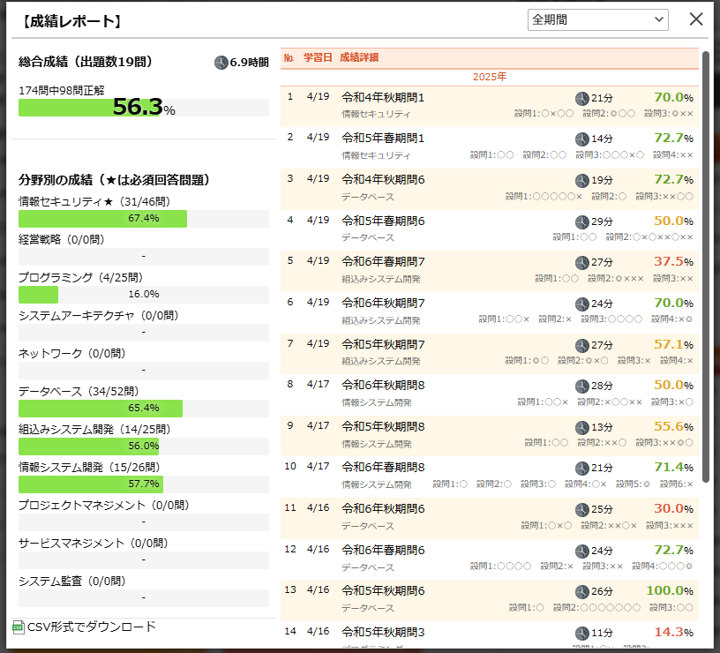This screenshot has height=653, width=720.
Task: Click the ネットワーク (0/0問) category label
Action: 71,353
